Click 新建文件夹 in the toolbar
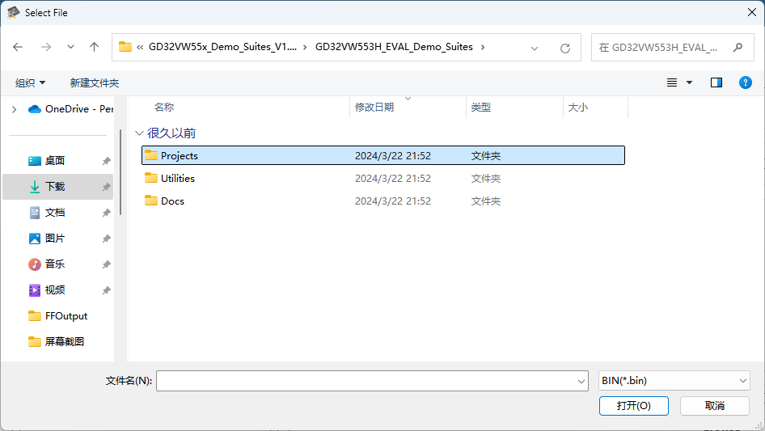The height and width of the screenshot is (431, 765). tap(94, 82)
